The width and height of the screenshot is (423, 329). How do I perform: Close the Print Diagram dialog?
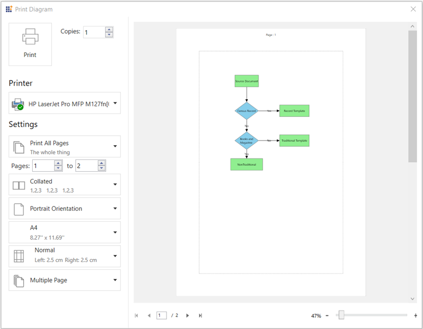click(x=413, y=9)
